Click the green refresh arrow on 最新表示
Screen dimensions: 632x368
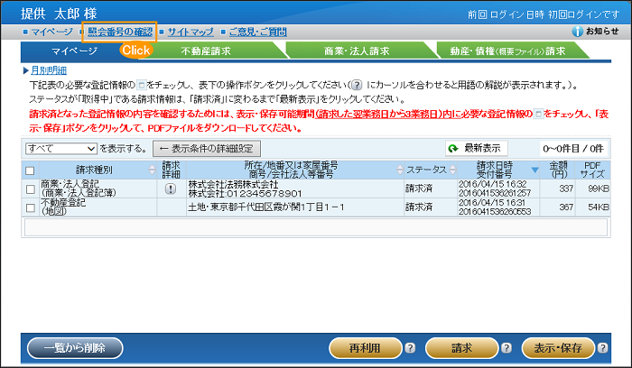click(x=453, y=149)
